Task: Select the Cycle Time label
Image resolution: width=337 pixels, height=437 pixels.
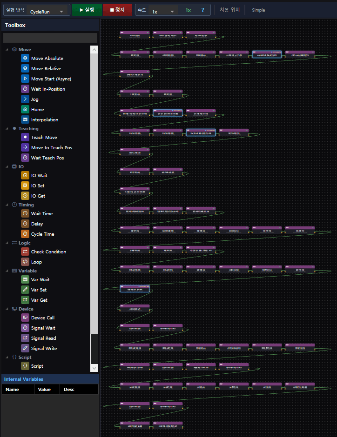Action: 43,234
